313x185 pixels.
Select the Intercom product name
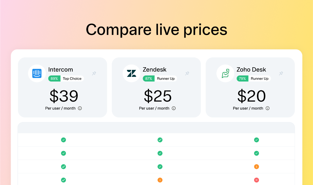pos(61,70)
